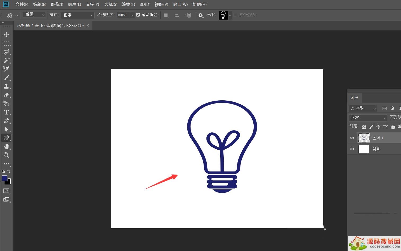Toggle Quick Mask mode icon
This screenshot has height=251, width=401.
point(6,191)
